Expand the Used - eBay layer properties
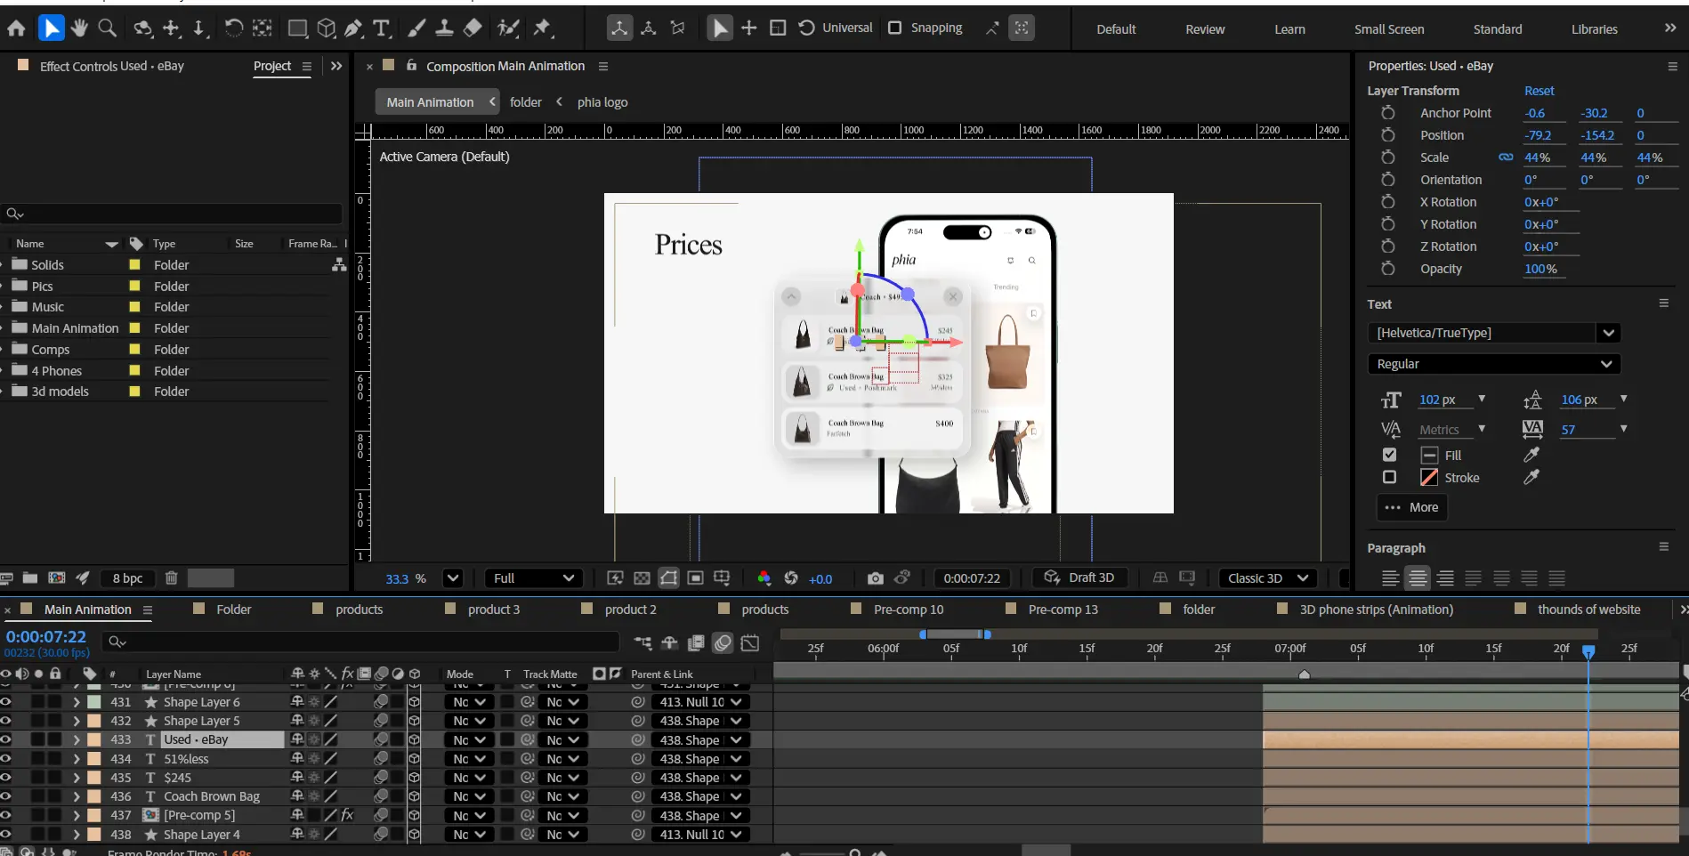The image size is (1689, 856). (x=77, y=739)
